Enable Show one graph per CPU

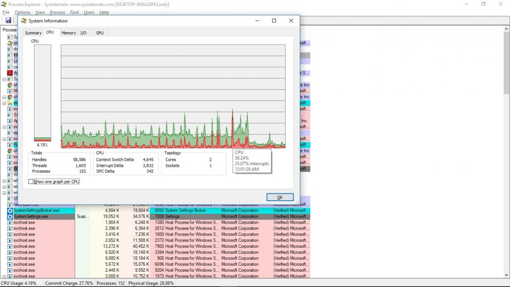(31, 182)
